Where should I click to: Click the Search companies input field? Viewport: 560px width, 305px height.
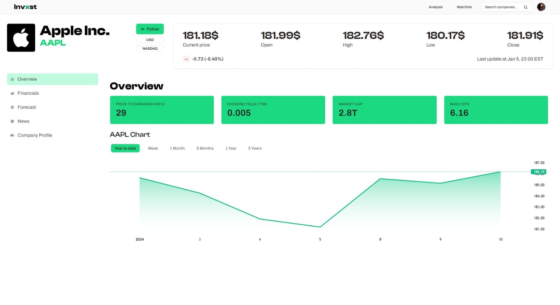pyautogui.click(x=501, y=7)
